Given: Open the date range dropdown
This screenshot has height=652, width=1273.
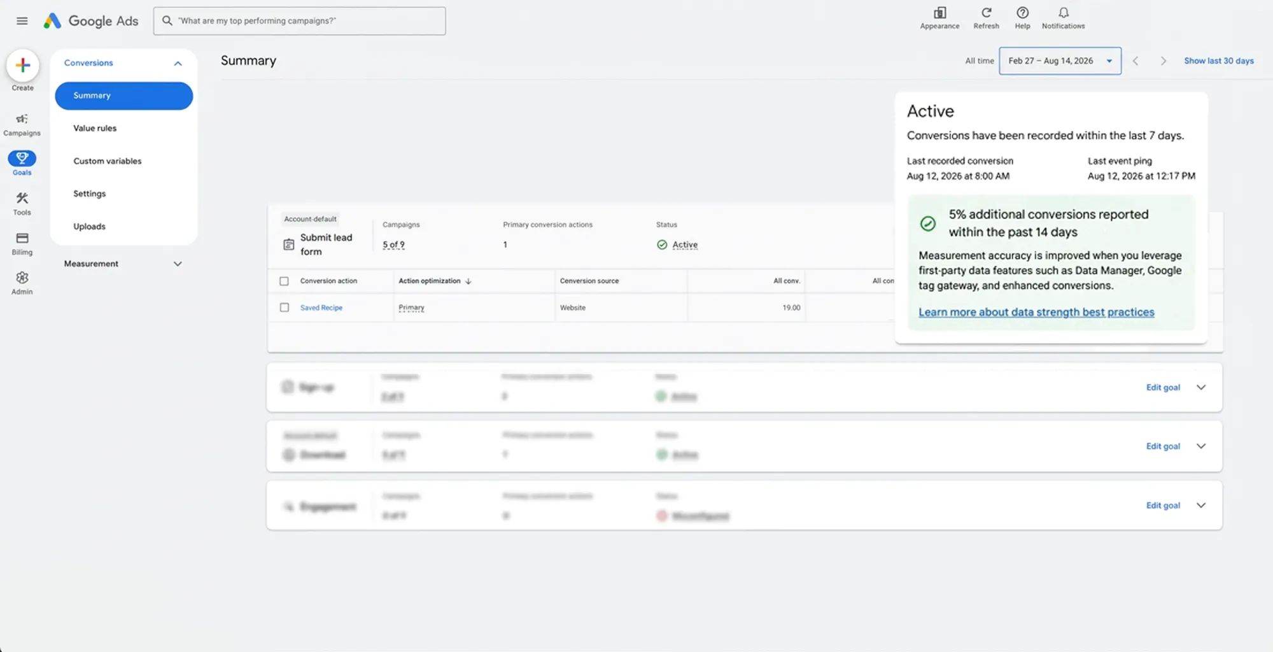Looking at the screenshot, I should pyautogui.click(x=1060, y=61).
